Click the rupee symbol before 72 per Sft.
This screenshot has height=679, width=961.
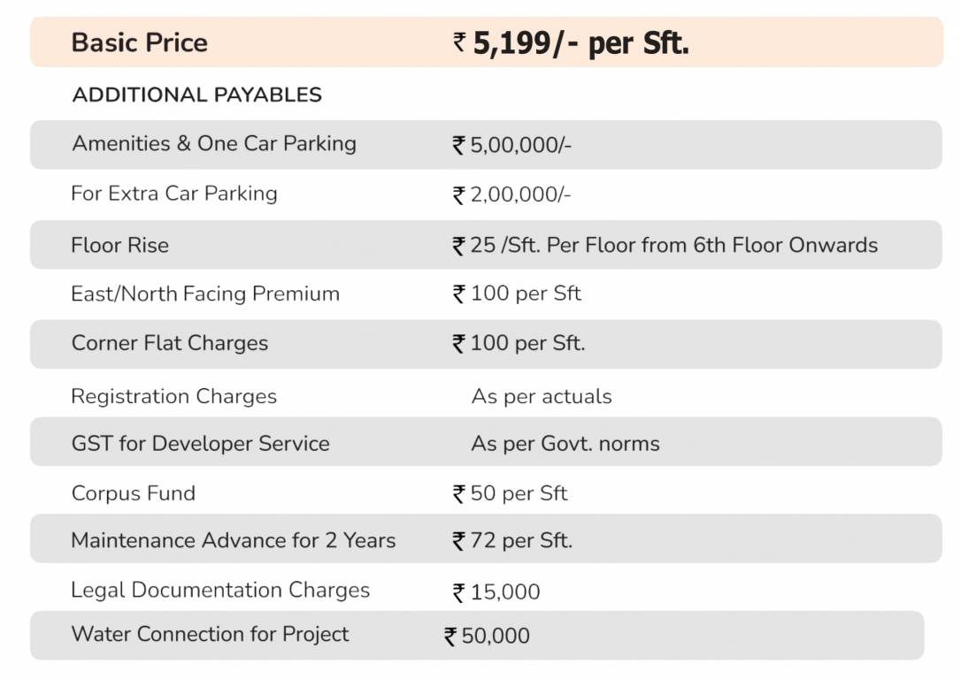[x=458, y=540]
